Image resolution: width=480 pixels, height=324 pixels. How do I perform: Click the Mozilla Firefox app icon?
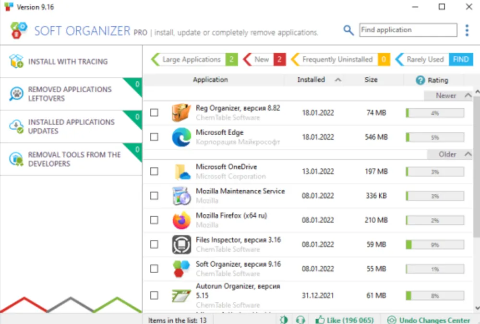coord(180,220)
